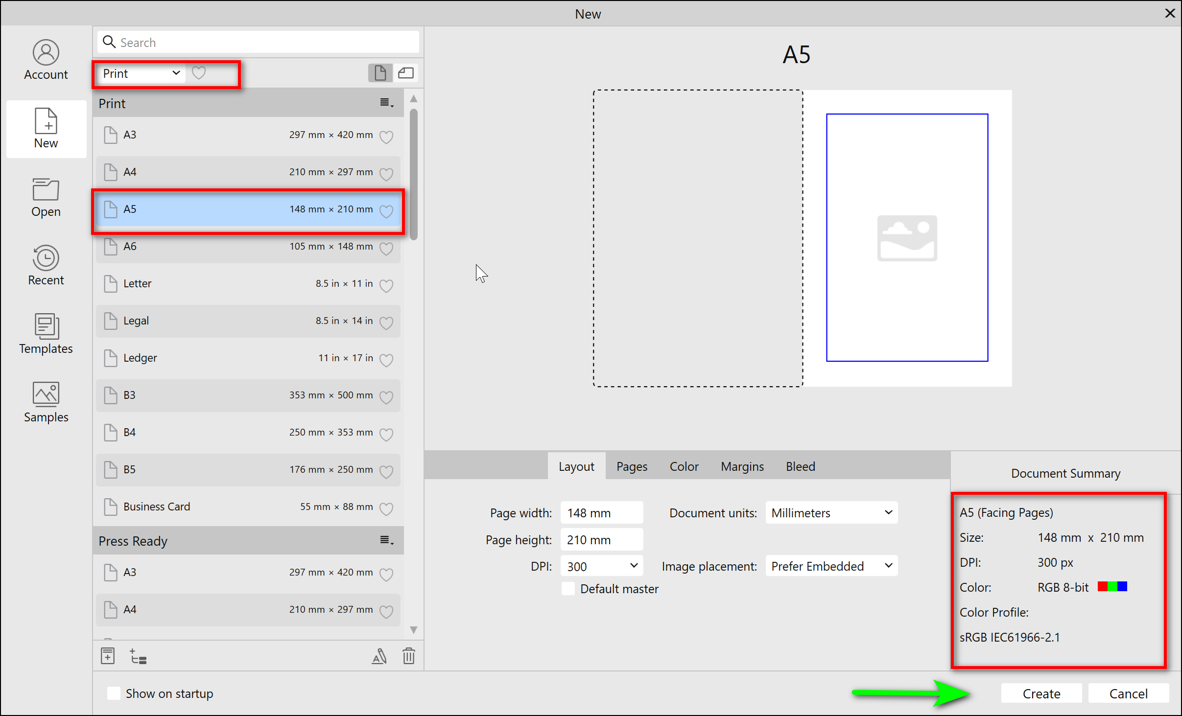
Task: Open Print category options menu icon
Action: click(387, 103)
